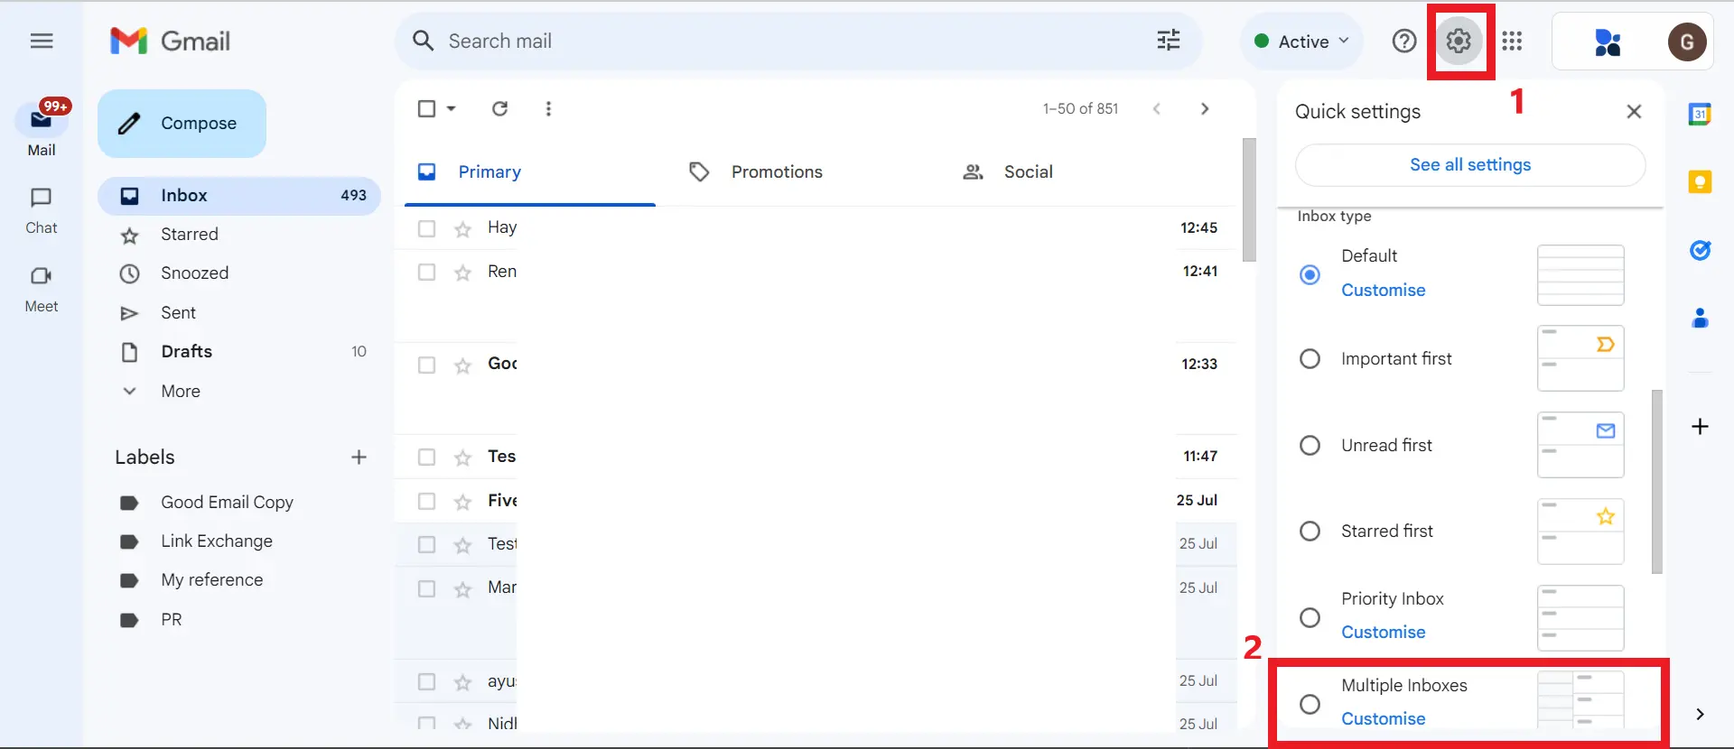Select the checkbox for Tes email
Image resolution: width=1734 pixels, height=749 pixels.
click(427, 458)
